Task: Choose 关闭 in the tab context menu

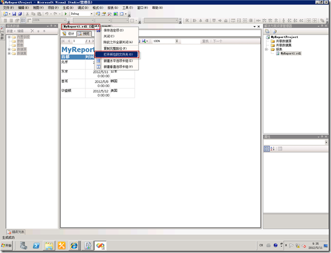Action: click(x=110, y=36)
